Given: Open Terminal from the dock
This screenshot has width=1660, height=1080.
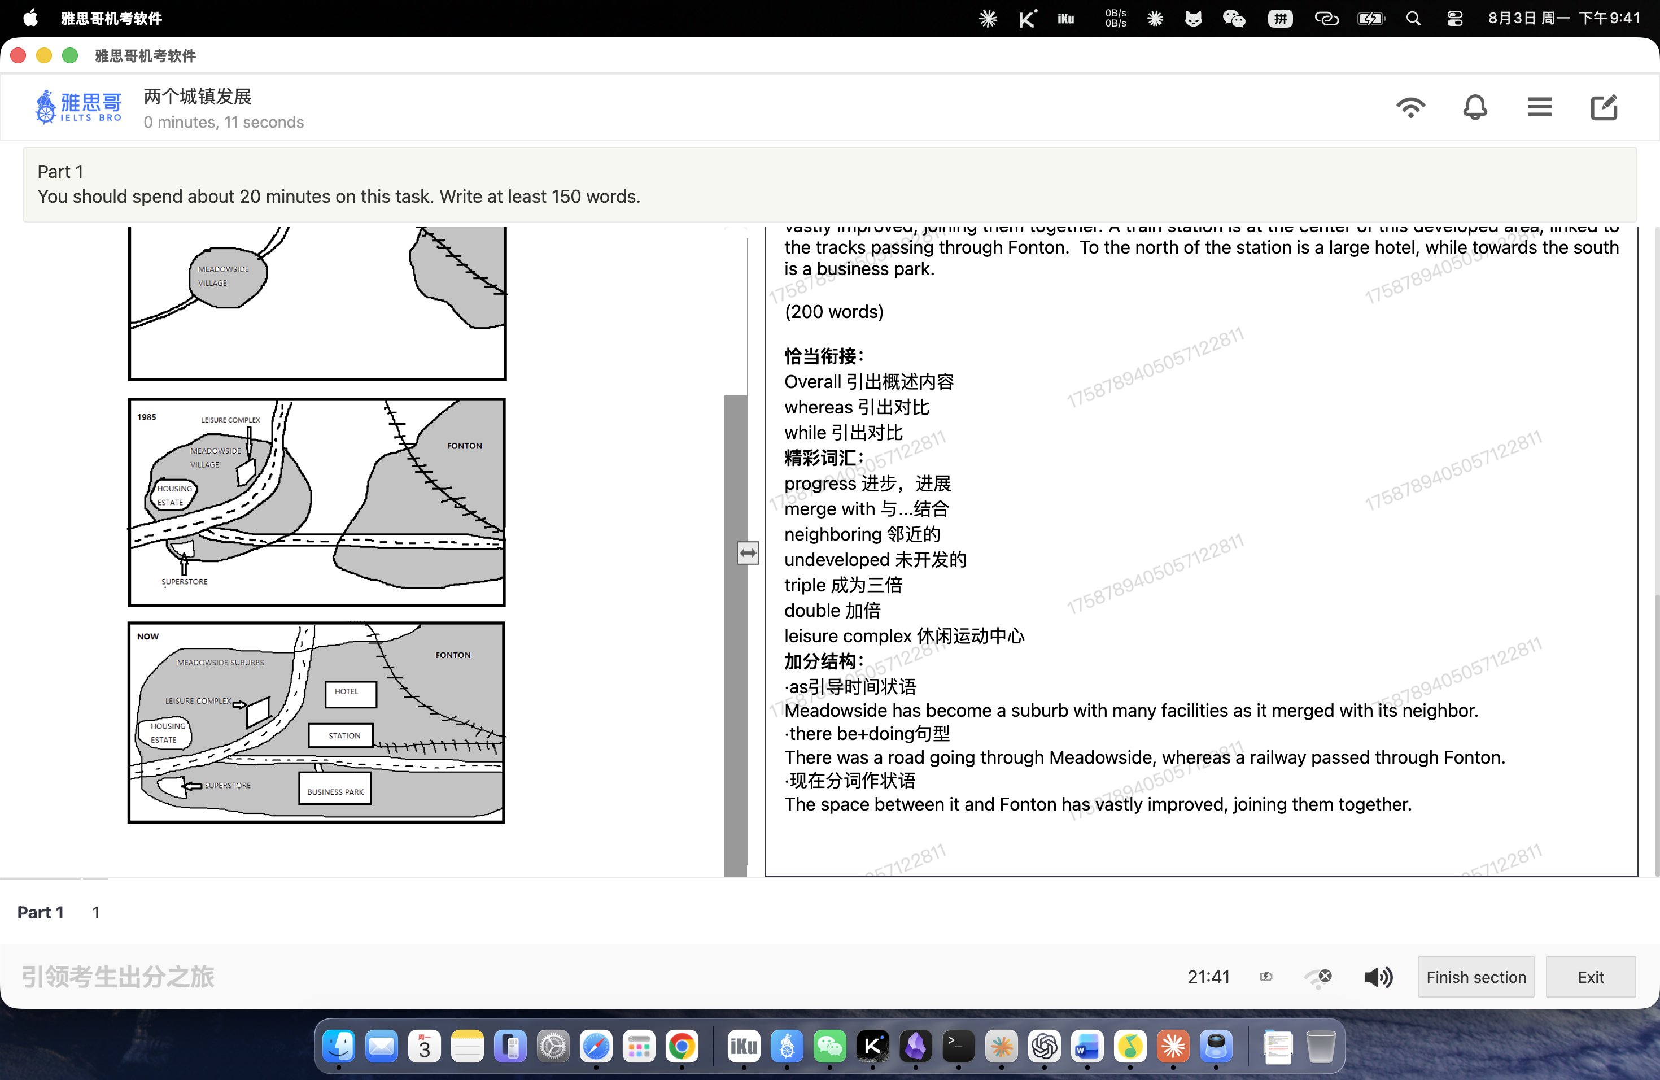Looking at the screenshot, I should (958, 1046).
